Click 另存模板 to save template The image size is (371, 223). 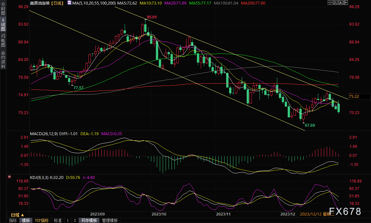tap(89, 220)
